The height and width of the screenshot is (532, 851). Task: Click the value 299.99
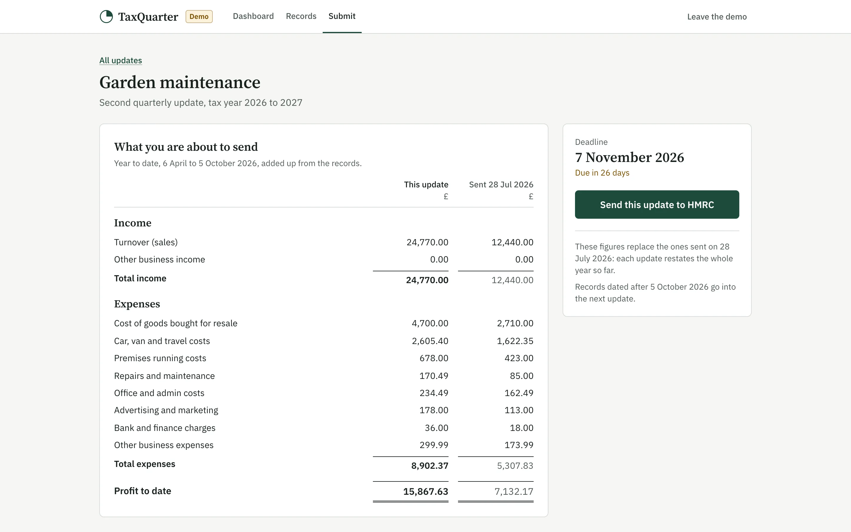[434, 445]
